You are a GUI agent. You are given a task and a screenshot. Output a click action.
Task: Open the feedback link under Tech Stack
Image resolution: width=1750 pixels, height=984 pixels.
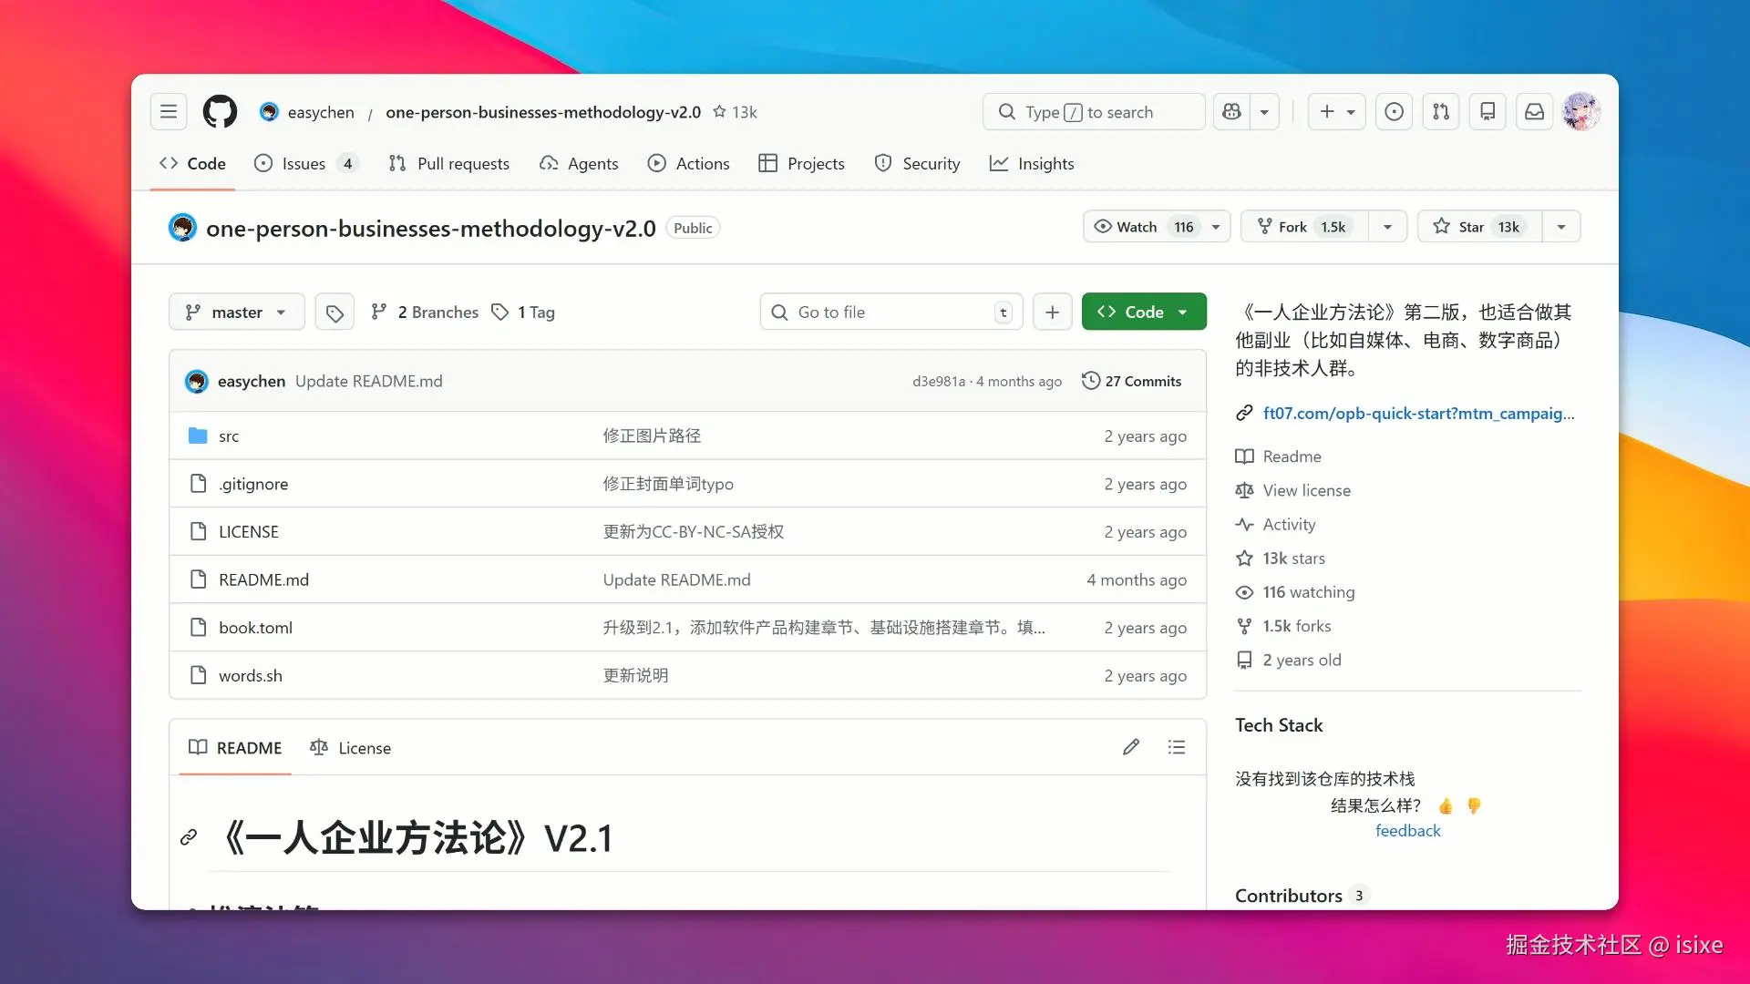point(1407,830)
